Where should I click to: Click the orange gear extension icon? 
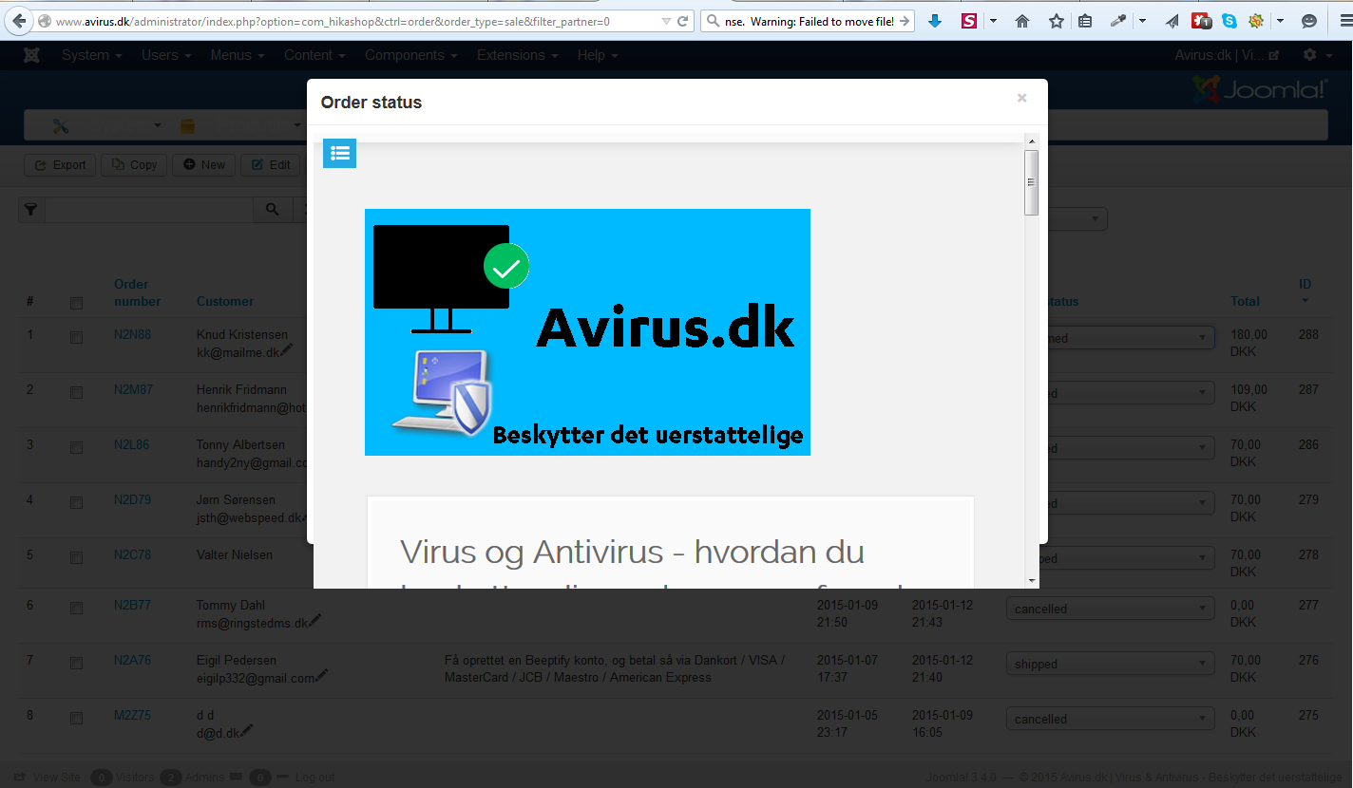pyautogui.click(x=1256, y=21)
